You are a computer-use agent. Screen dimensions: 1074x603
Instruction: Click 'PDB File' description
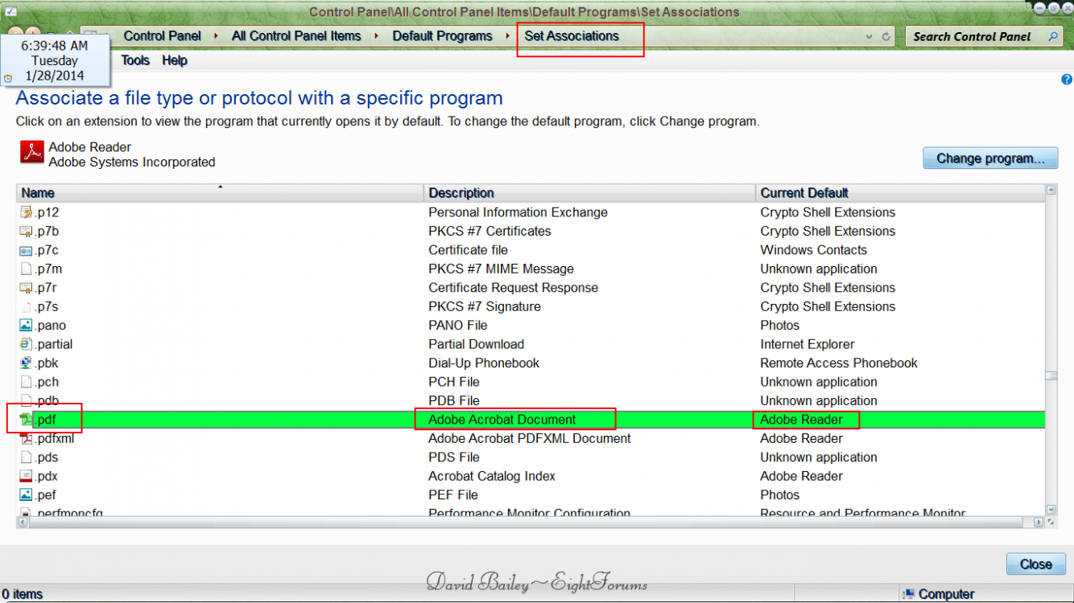tap(454, 400)
